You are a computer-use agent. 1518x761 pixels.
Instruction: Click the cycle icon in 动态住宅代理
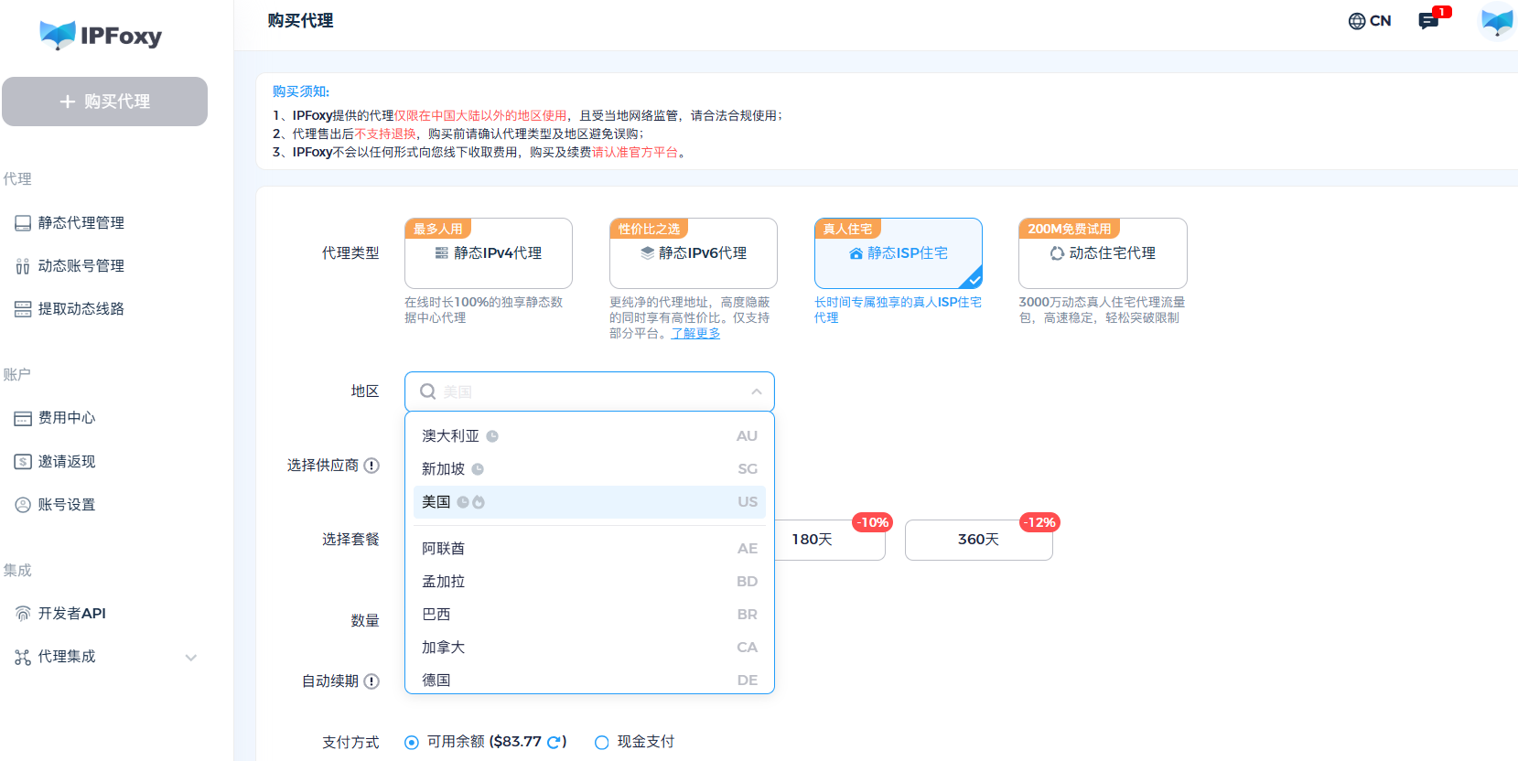(x=1057, y=253)
